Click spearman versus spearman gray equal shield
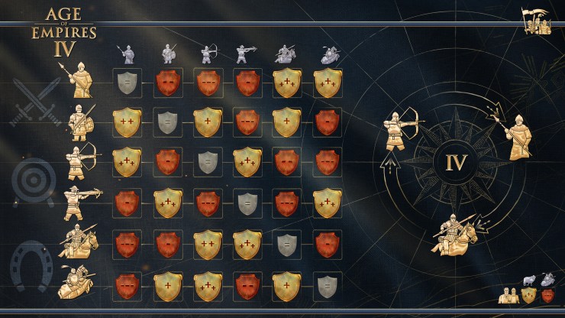The height and width of the screenshot is (318, 565). click(x=128, y=83)
